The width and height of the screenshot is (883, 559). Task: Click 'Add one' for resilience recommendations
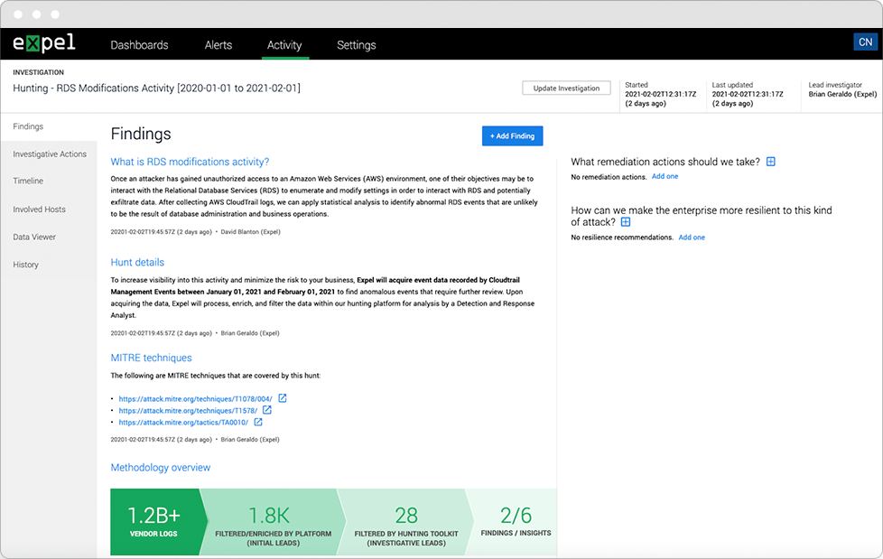pos(692,238)
